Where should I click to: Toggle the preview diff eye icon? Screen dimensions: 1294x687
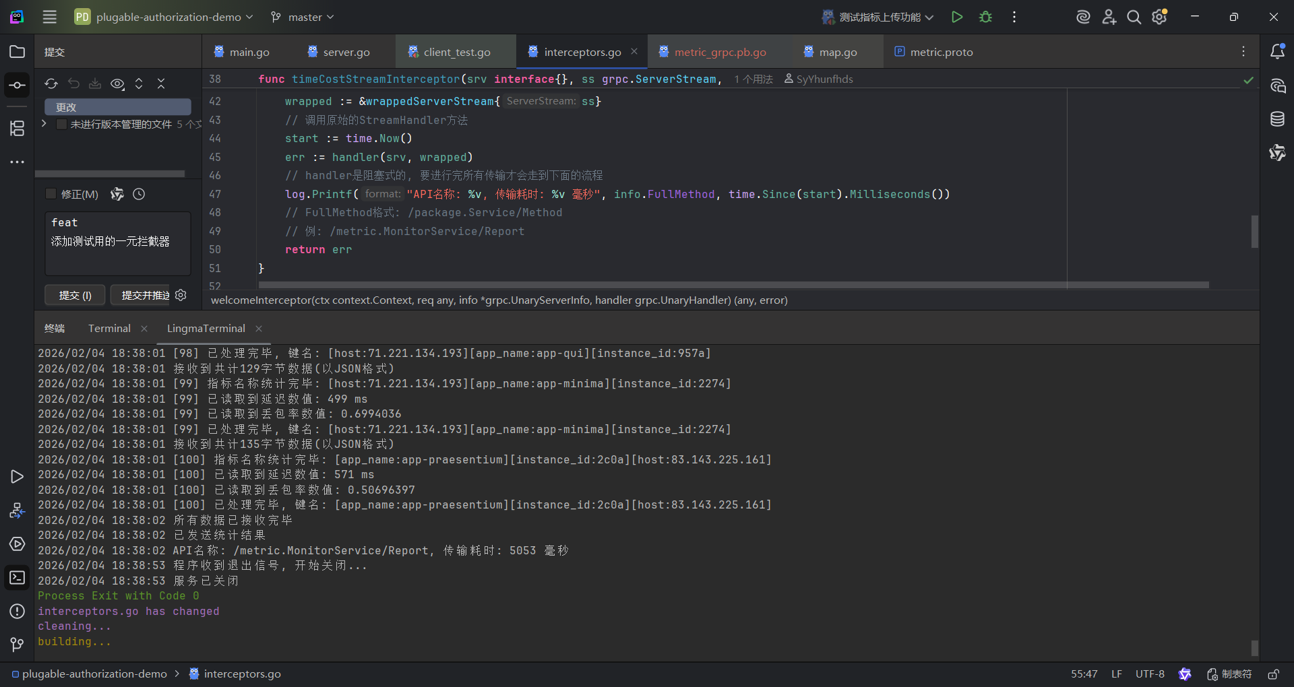coord(117,84)
